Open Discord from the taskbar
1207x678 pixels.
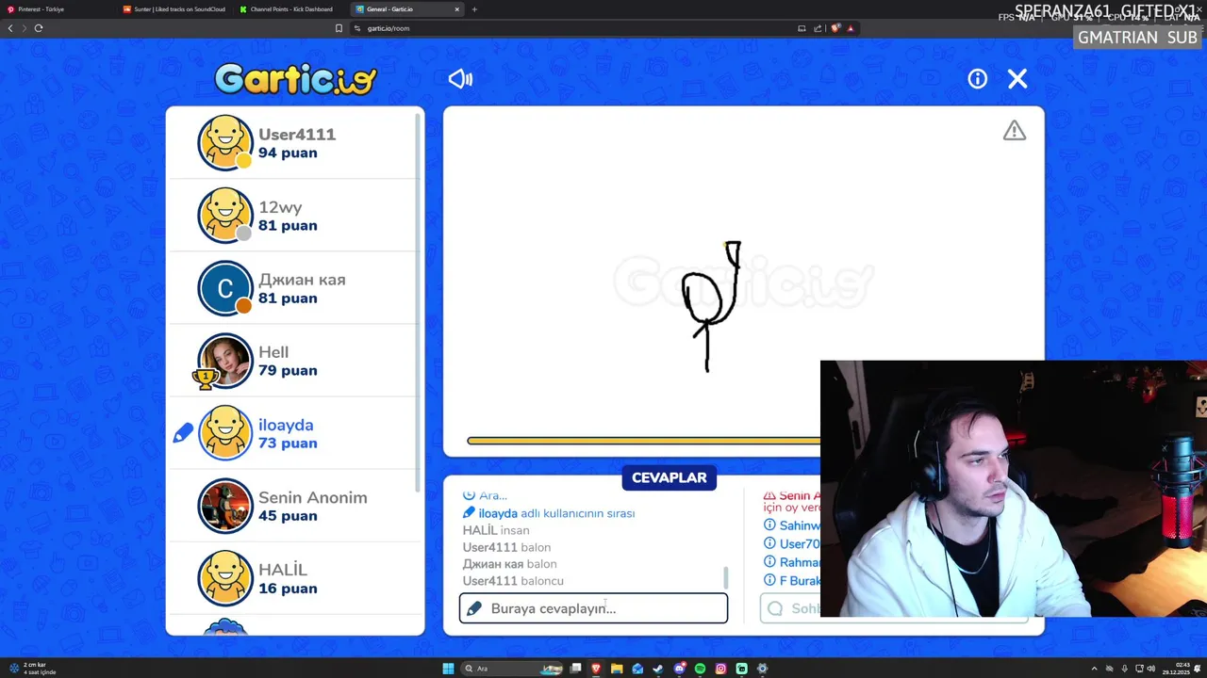[679, 669]
